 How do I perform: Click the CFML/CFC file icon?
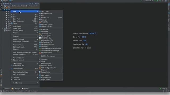click(x=40, y=38)
